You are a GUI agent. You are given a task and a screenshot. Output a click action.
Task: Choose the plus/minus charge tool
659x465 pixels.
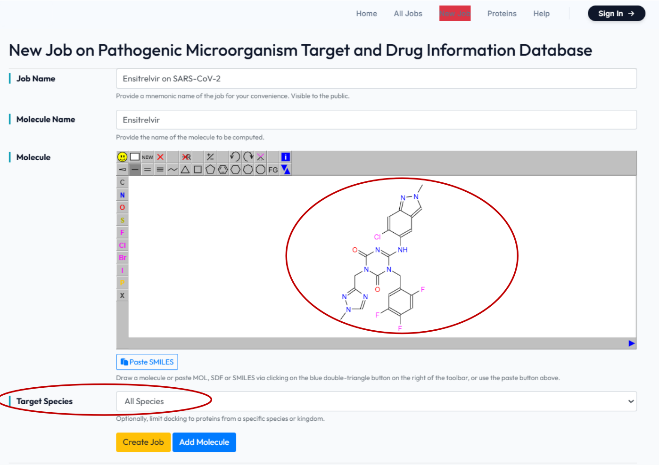coord(210,157)
